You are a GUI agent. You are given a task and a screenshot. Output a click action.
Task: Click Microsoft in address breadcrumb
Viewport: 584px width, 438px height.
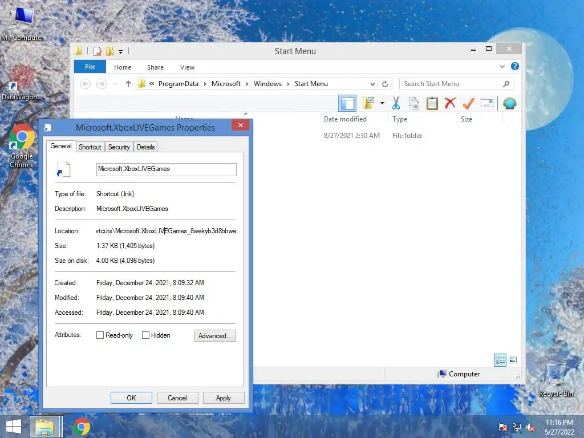(226, 84)
